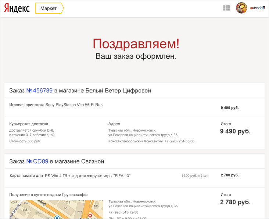The width and height of the screenshot is (269, 219).
Task: Click the metro station icon on map
Action: tap(90, 216)
